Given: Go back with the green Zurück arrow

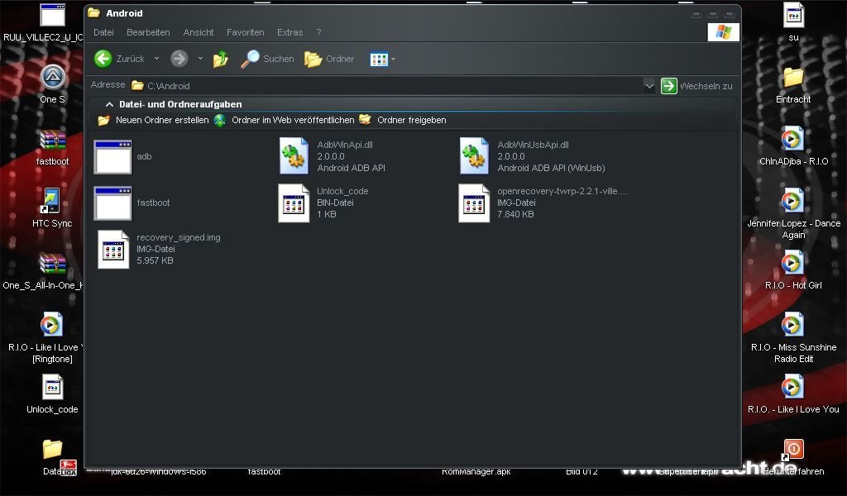Looking at the screenshot, I should coord(103,59).
